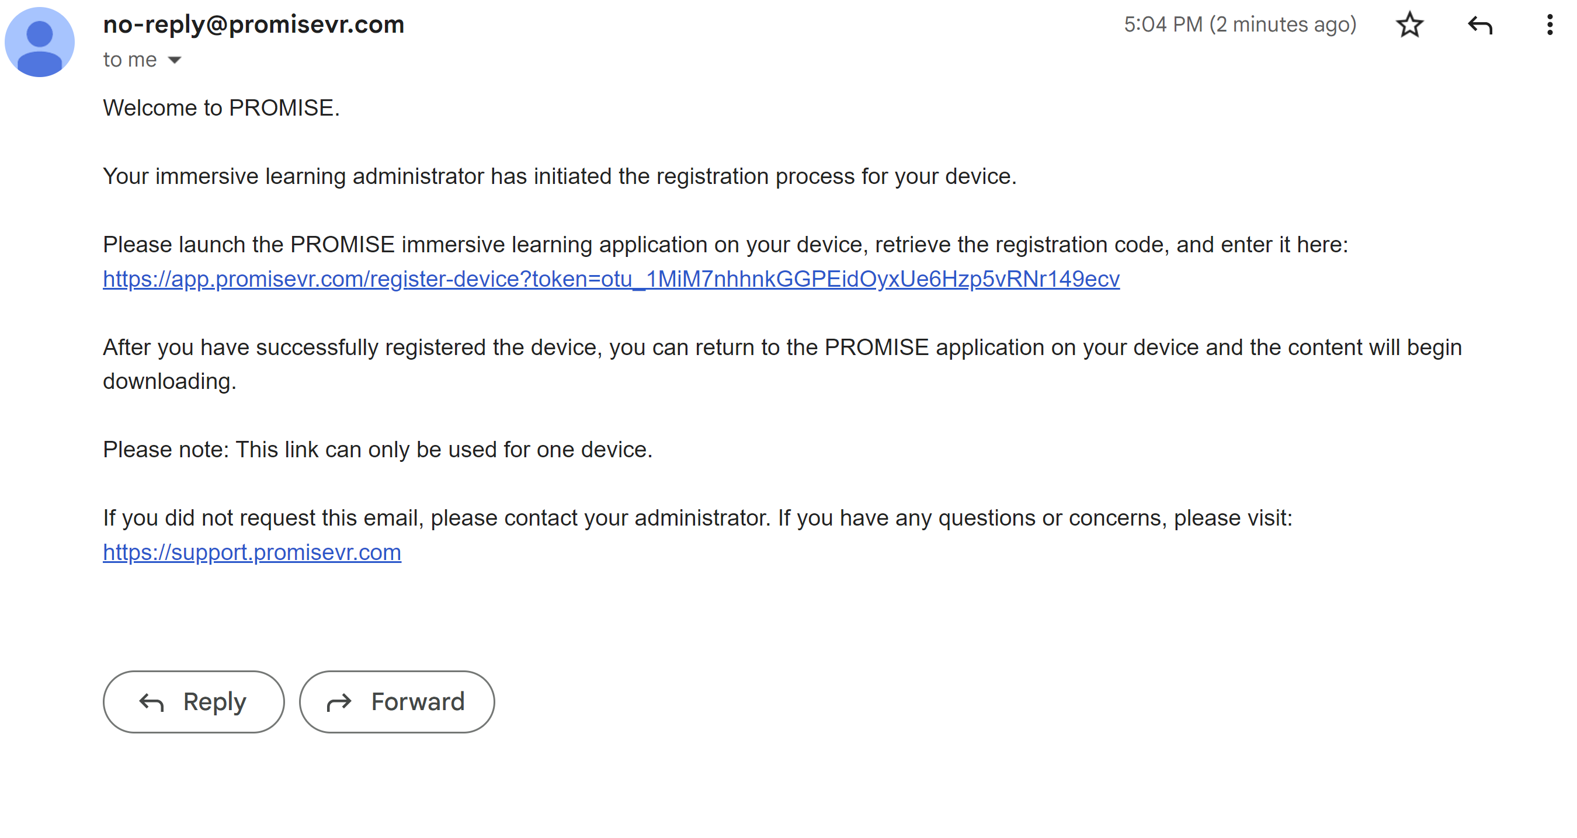Click the "Please note: This link" sentence
1577x838 pixels.
click(377, 450)
